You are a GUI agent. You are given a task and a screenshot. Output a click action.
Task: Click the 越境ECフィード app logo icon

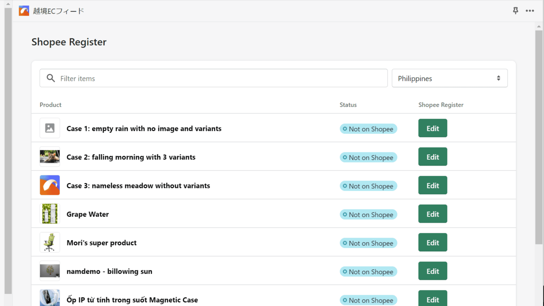pyautogui.click(x=24, y=11)
